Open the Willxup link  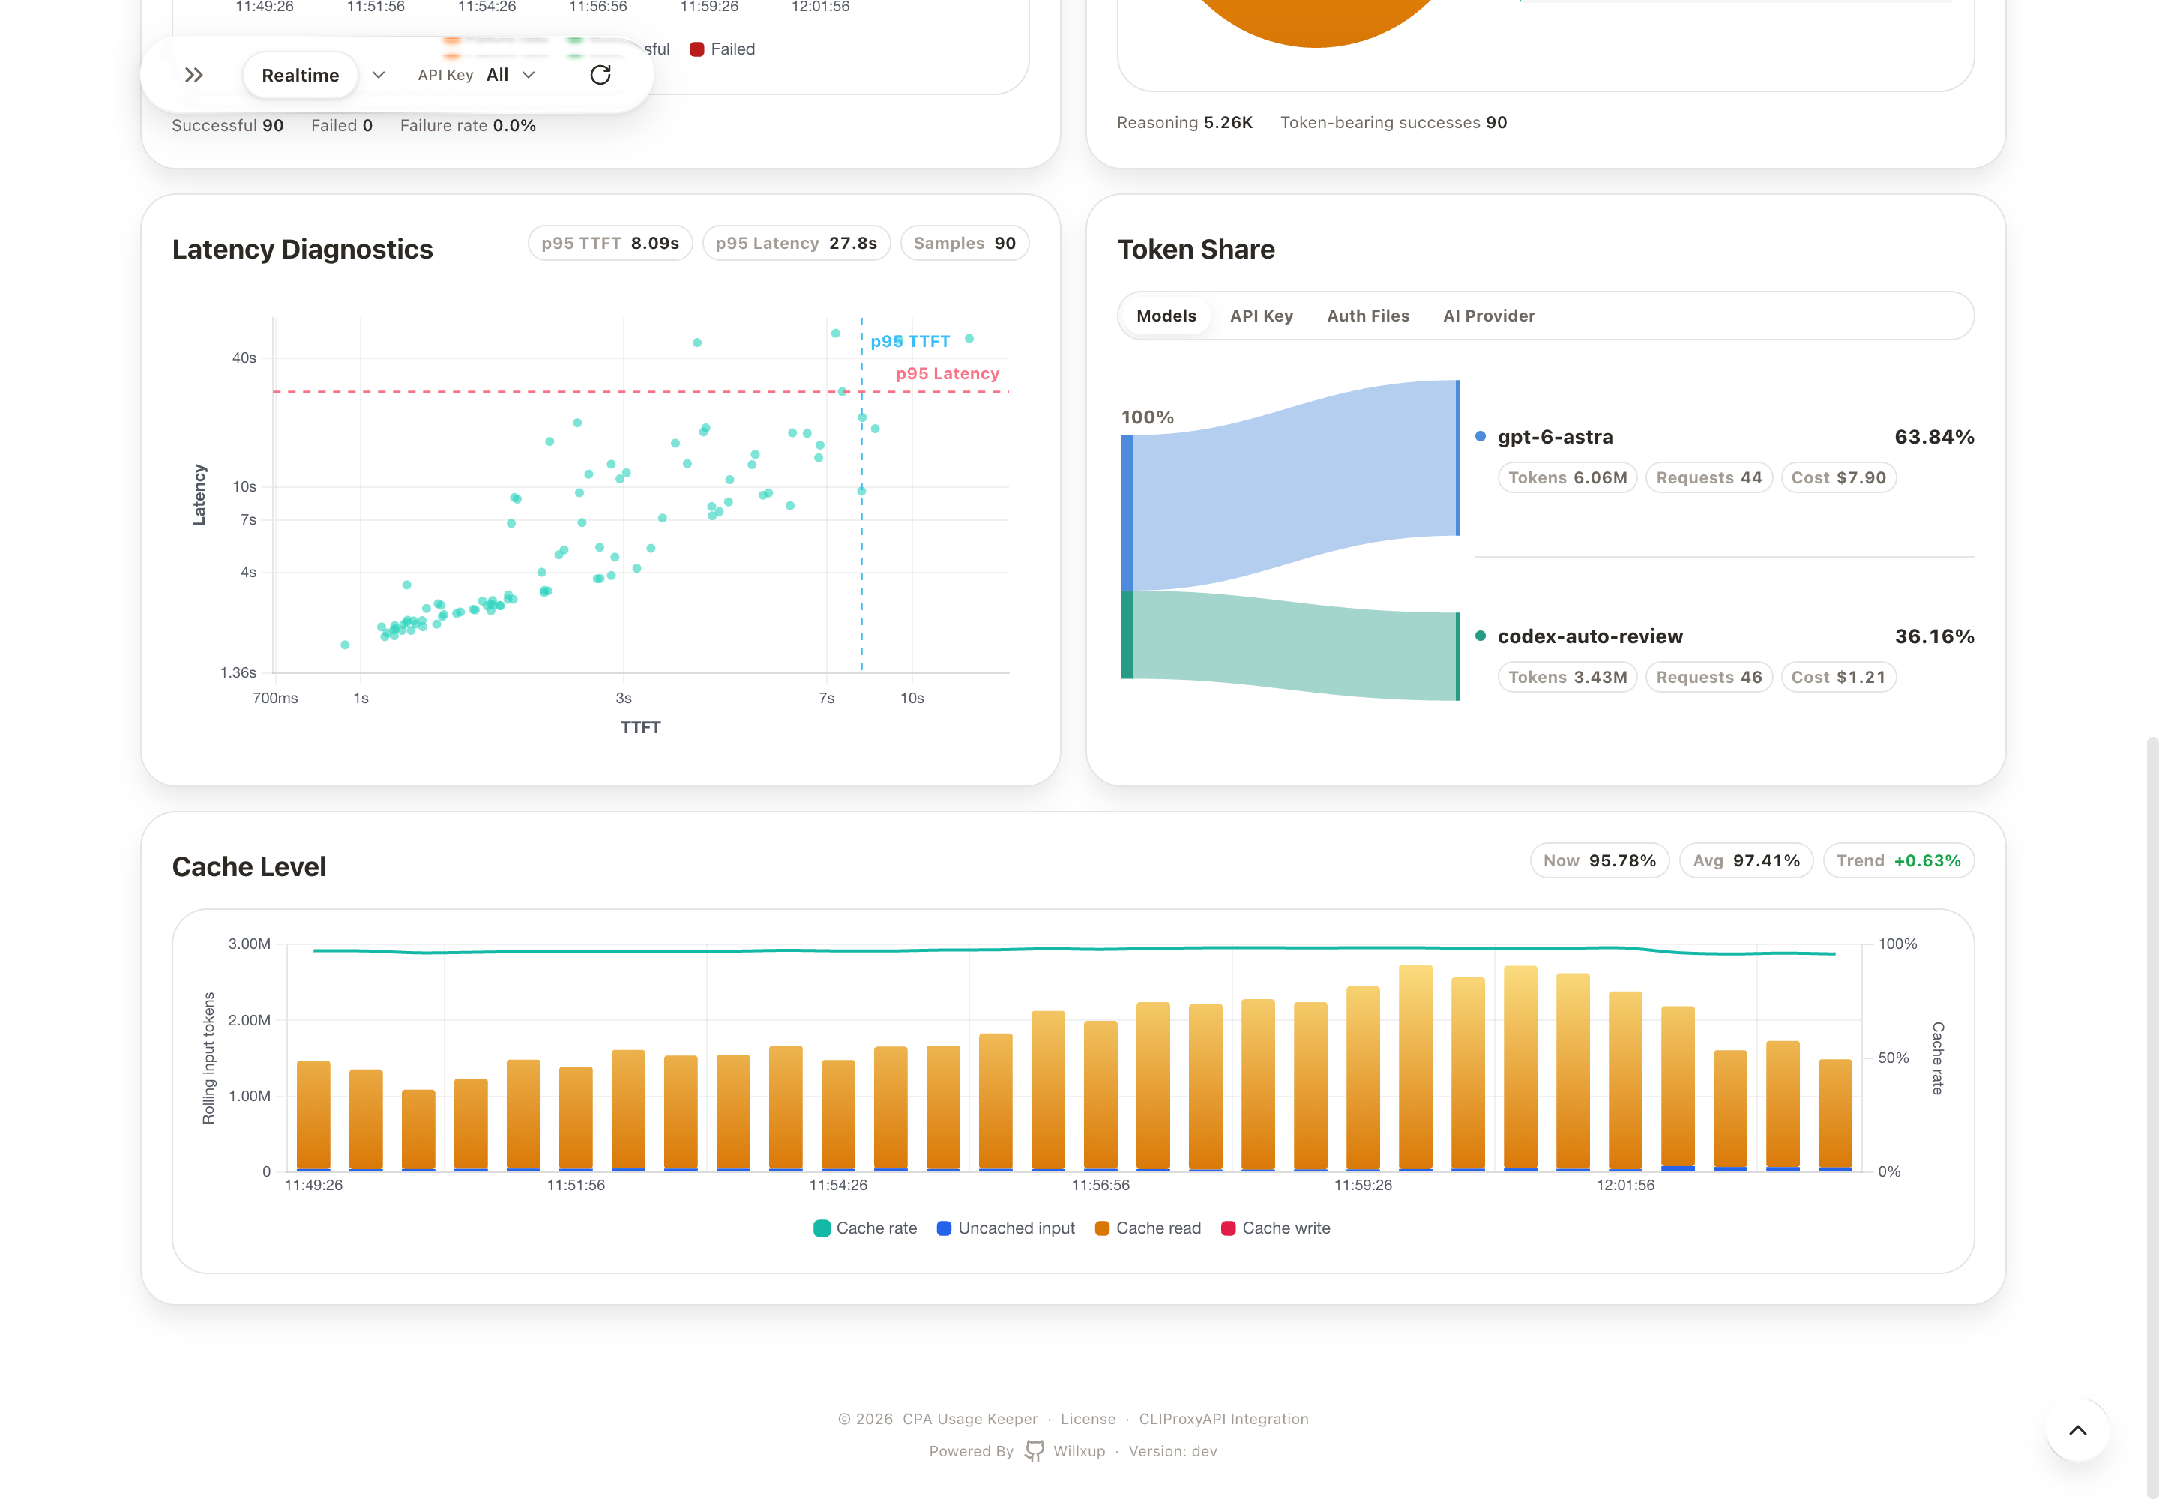pyautogui.click(x=1079, y=1451)
